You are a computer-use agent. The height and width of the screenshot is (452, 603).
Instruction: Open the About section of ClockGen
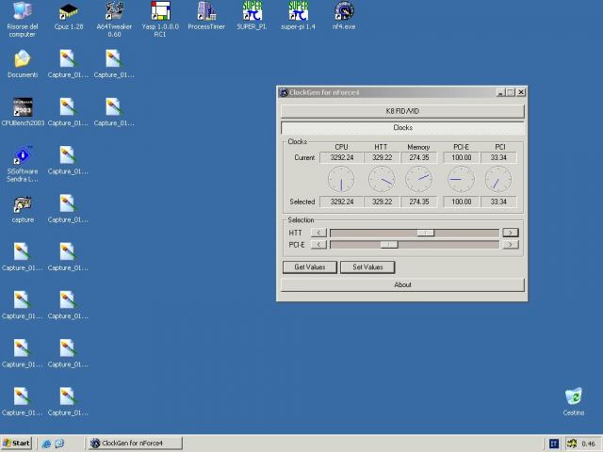[x=402, y=284]
